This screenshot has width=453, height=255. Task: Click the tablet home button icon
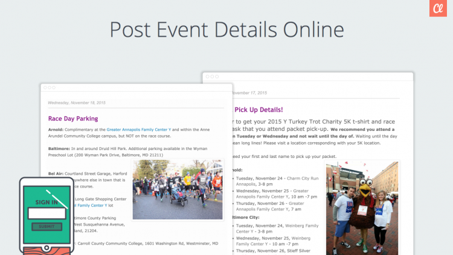47,248
